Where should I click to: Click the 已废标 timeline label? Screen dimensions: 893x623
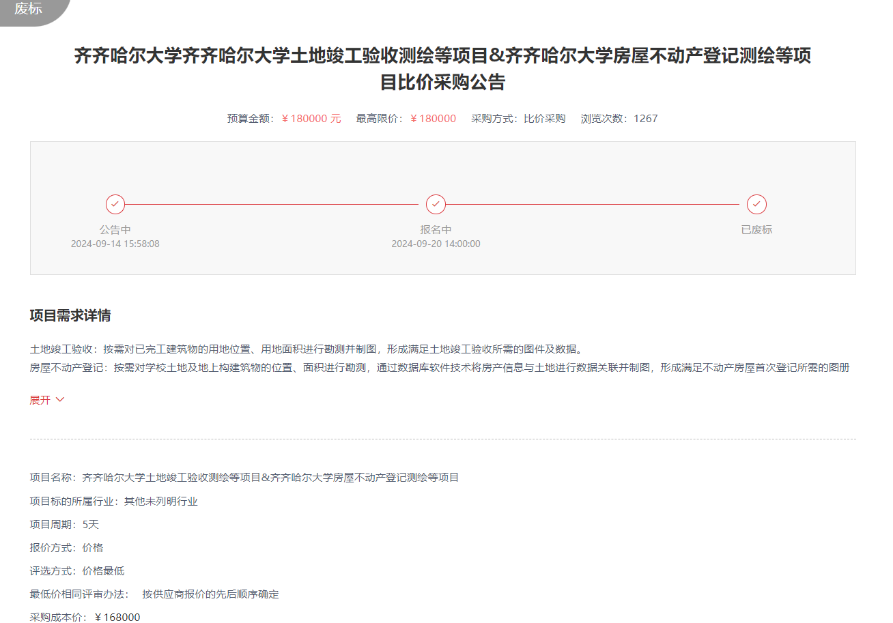(x=756, y=230)
